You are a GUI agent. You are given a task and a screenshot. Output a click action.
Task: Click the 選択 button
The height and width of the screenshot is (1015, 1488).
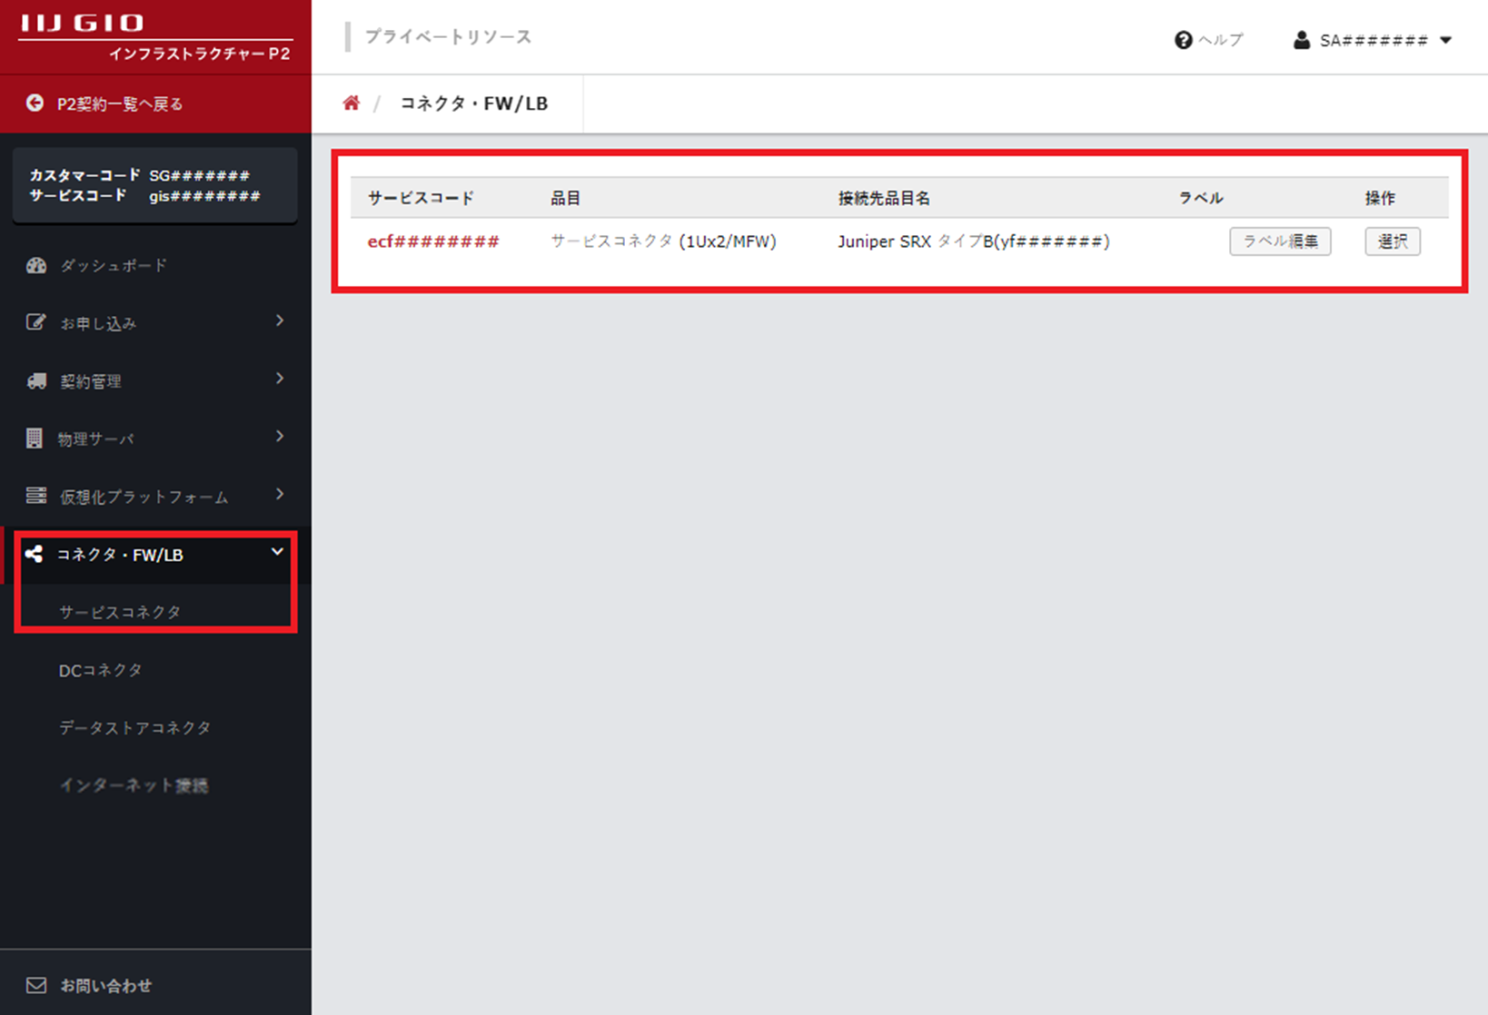1393,241
